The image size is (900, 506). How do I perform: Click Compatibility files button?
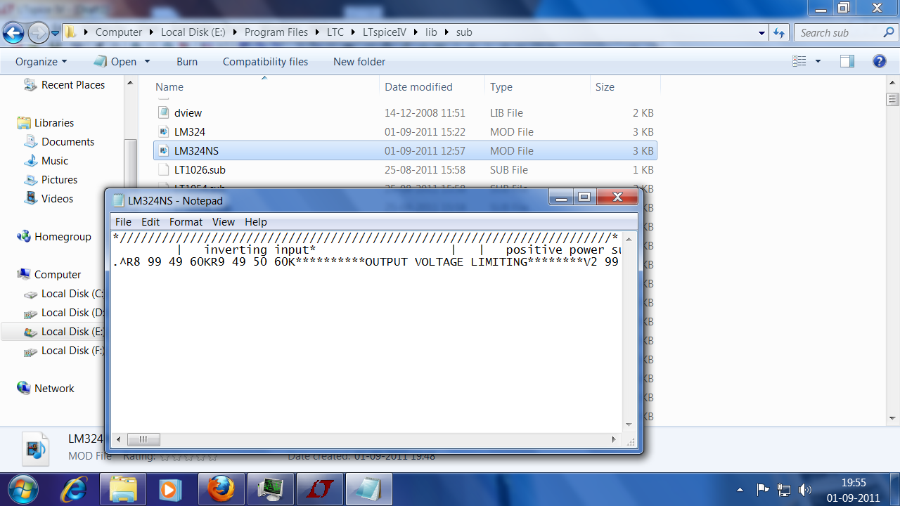point(265,62)
